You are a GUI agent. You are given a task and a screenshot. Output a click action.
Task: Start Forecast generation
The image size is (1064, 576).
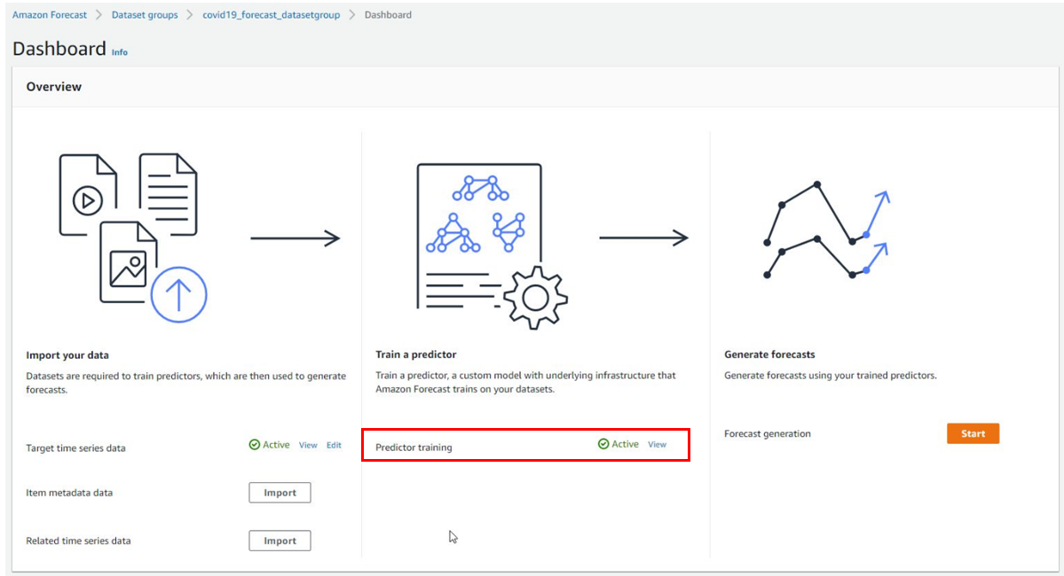pos(973,433)
